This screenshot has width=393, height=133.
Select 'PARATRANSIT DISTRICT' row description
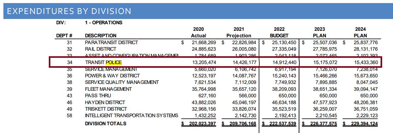point(112,43)
